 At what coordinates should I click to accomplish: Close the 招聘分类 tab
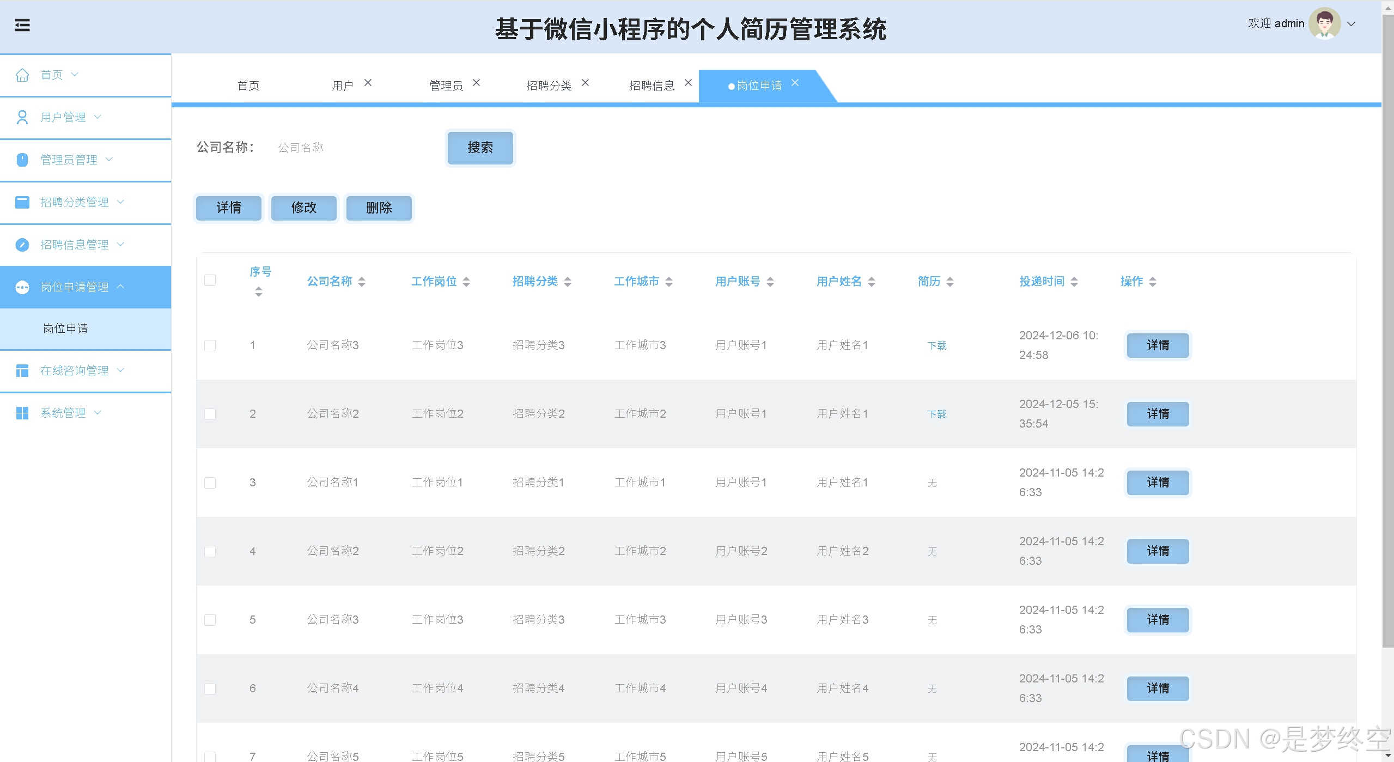pos(586,83)
